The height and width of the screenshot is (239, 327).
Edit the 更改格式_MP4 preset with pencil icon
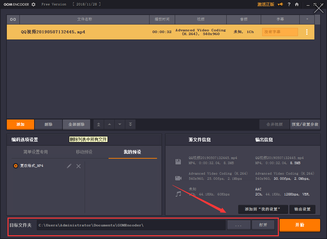(x=69, y=166)
